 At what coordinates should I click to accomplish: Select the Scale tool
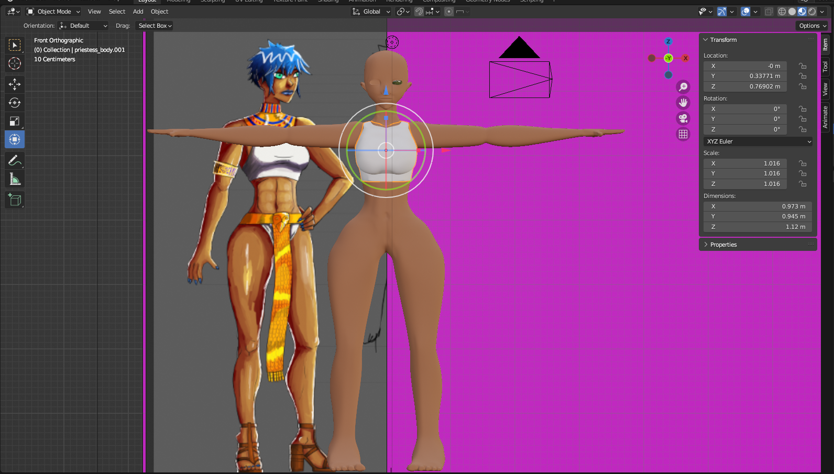15,121
